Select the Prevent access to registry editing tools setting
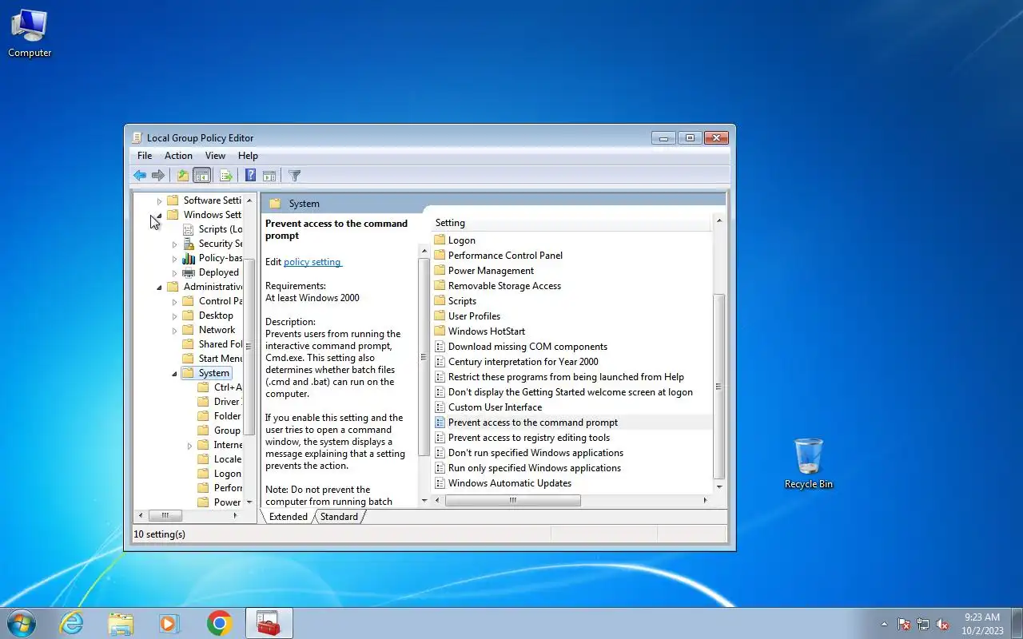This screenshot has height=639, width=1023. click(528, 438)
